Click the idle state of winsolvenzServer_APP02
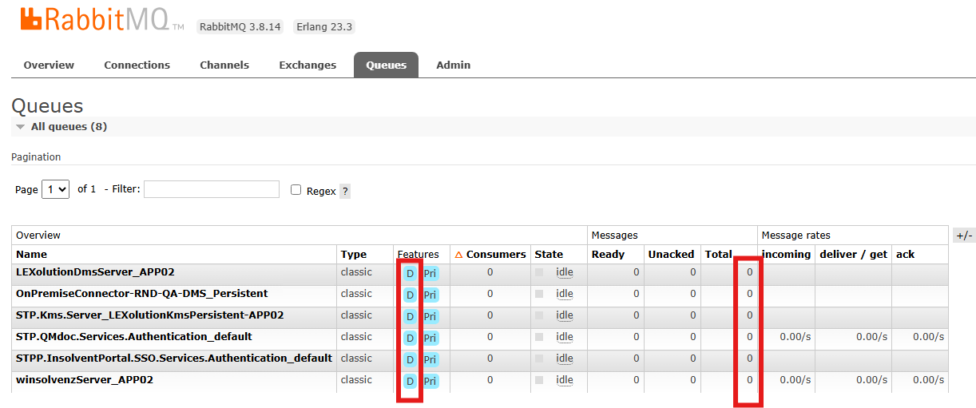 tap(565, 380)
